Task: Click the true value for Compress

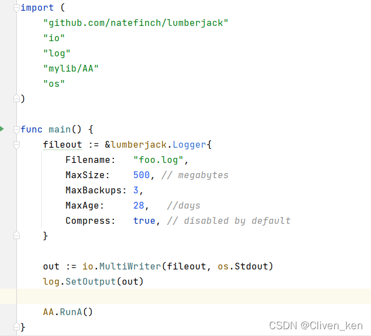Action: [x=144, y=221]
